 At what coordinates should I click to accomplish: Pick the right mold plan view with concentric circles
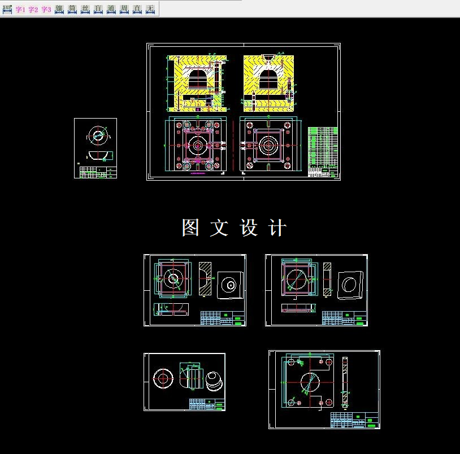(x=270, y=144)
